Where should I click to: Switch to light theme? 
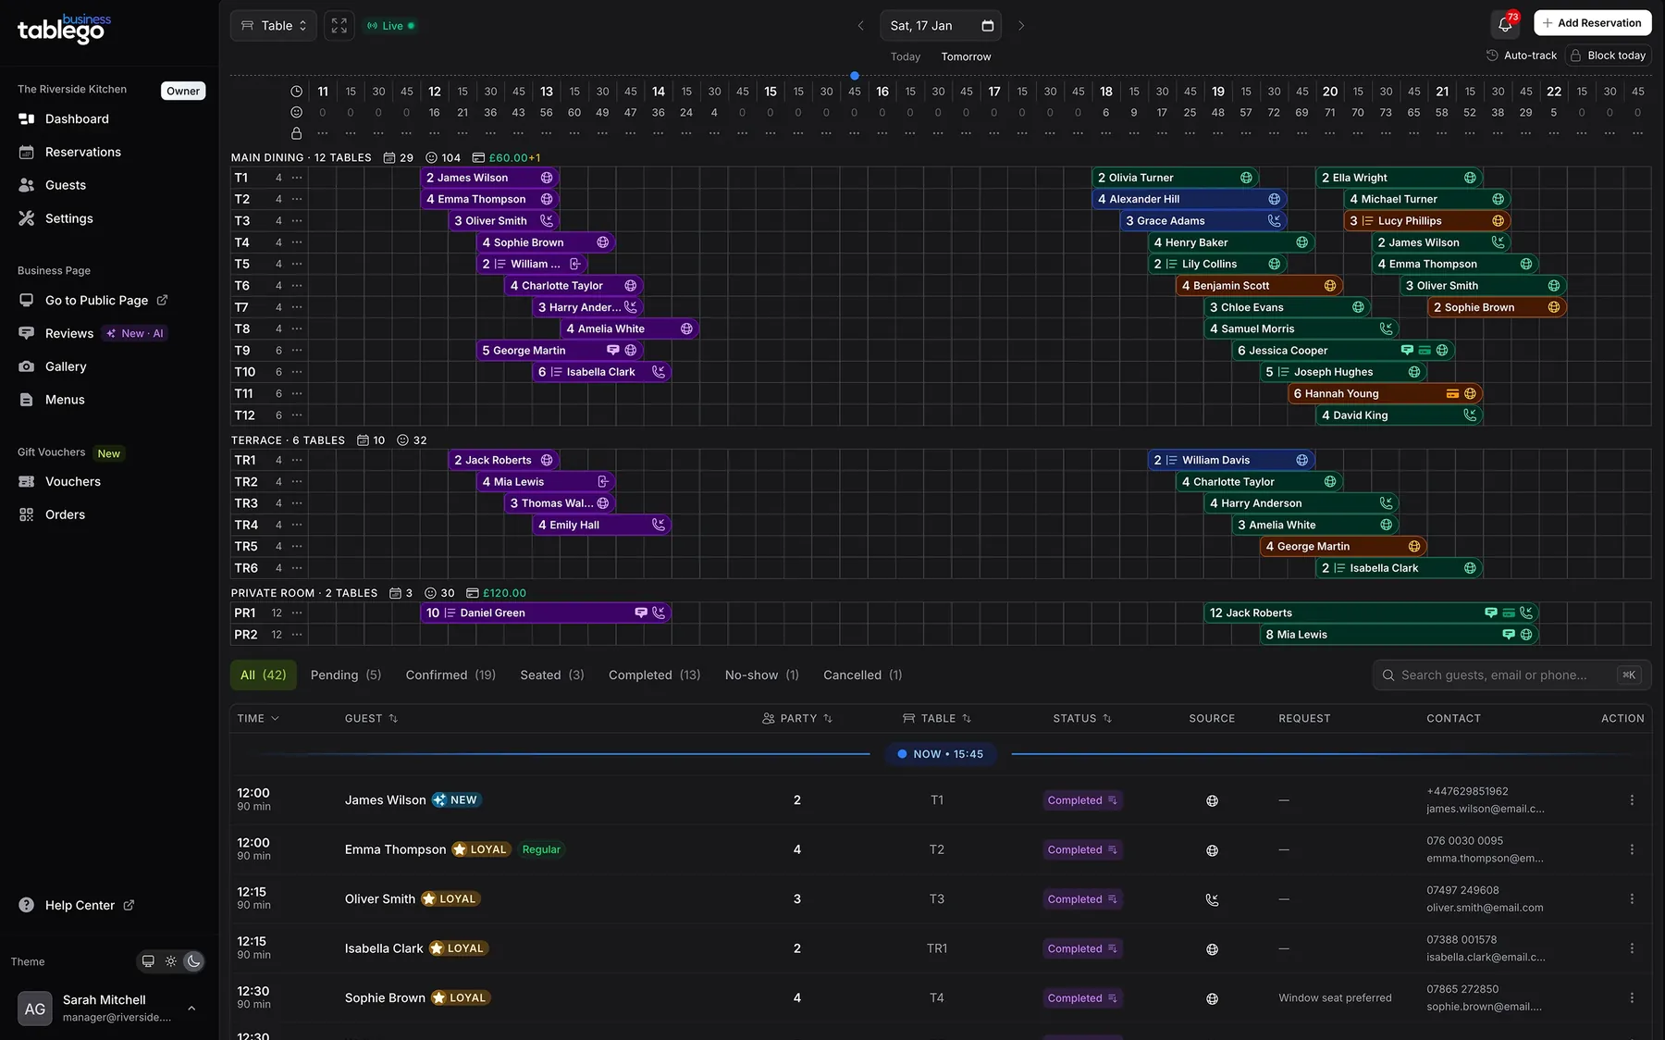pos(171,961)
